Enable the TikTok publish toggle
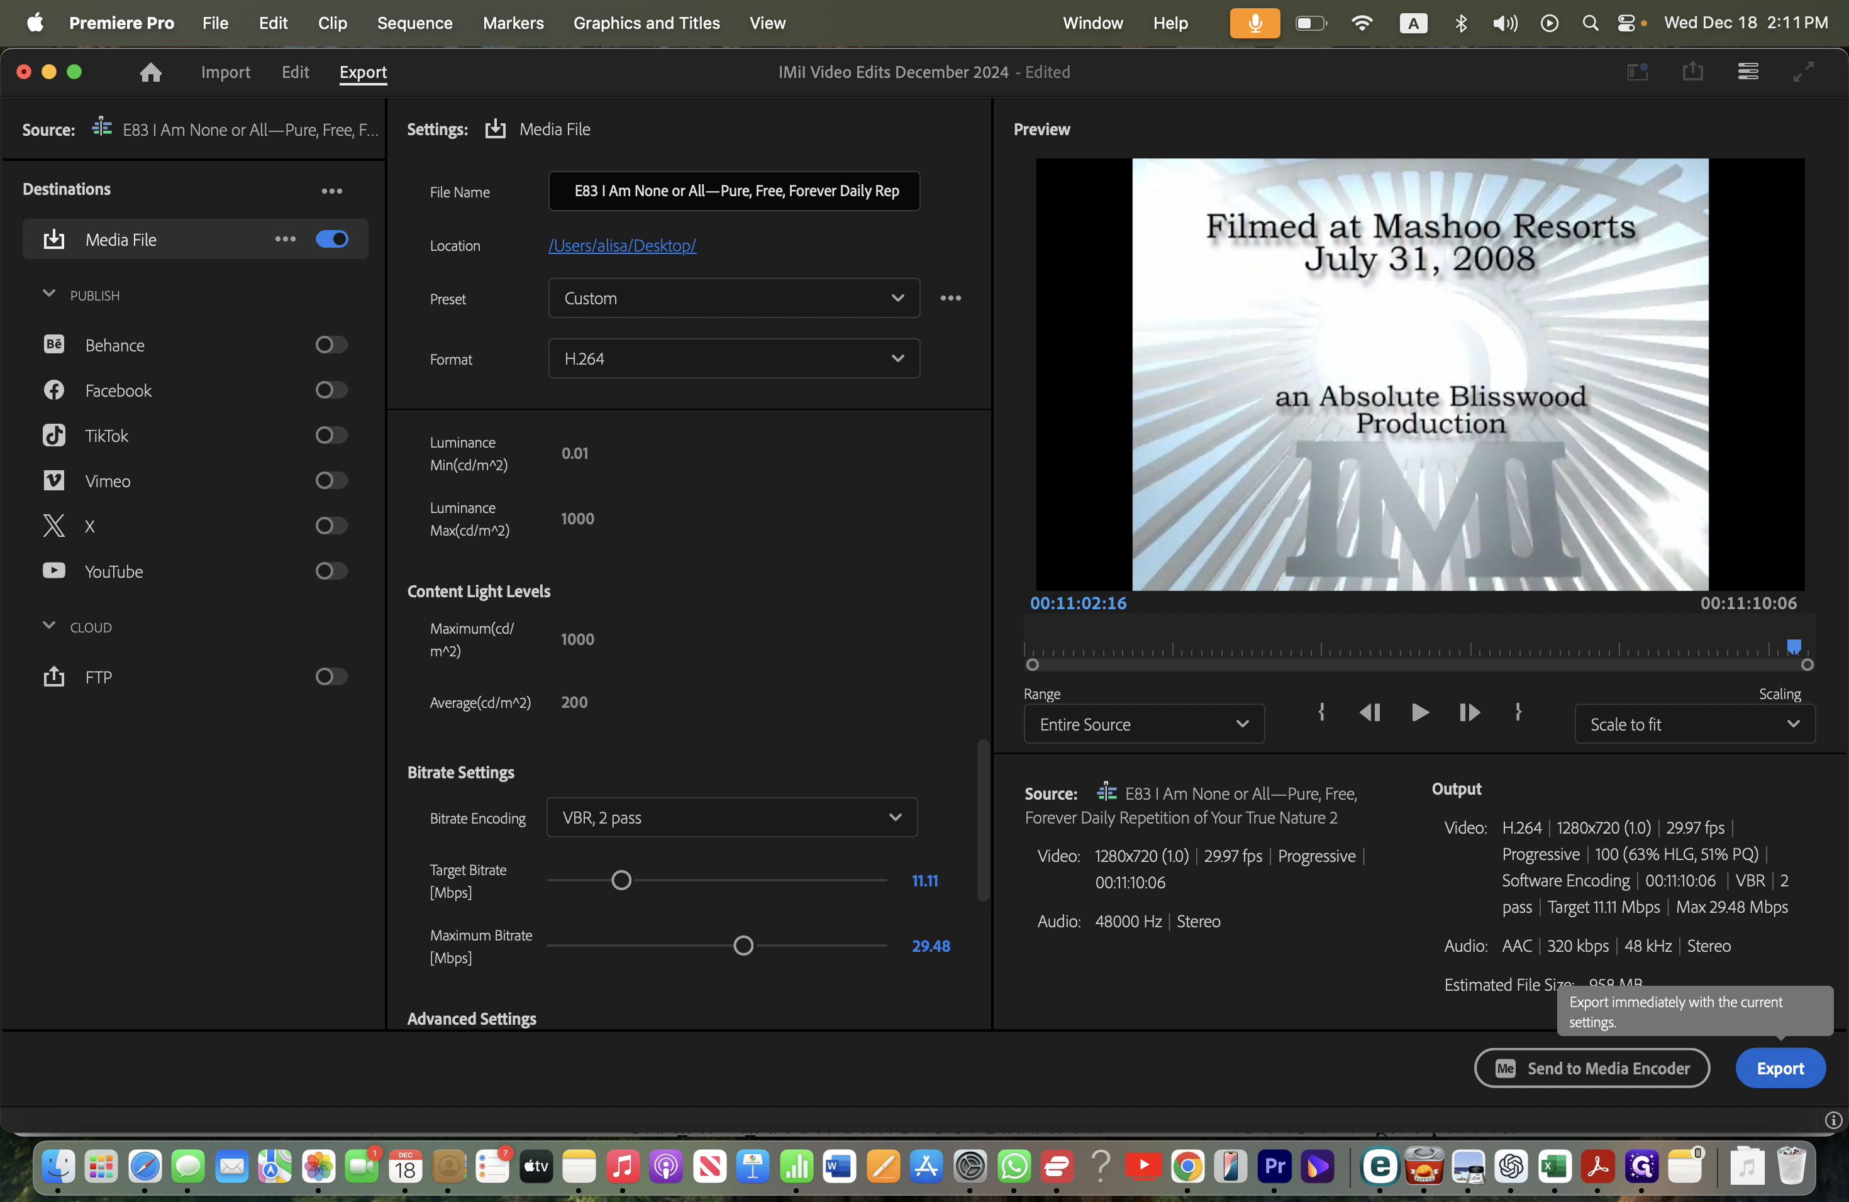Image resolution: width=1849 pixels, height=1202 pixels. 331,435
